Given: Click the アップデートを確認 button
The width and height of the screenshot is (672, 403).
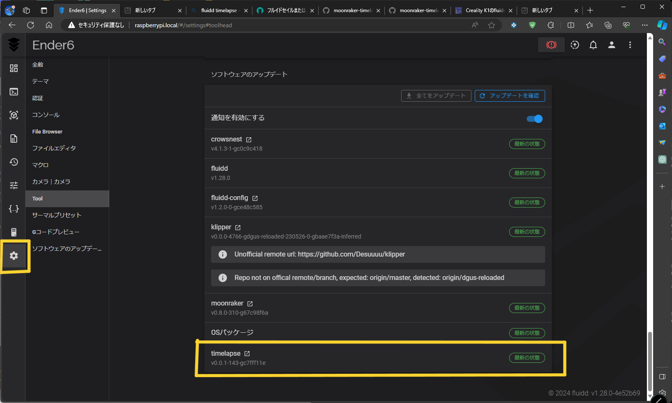Looking at the screenshot, I should point(510,96).
